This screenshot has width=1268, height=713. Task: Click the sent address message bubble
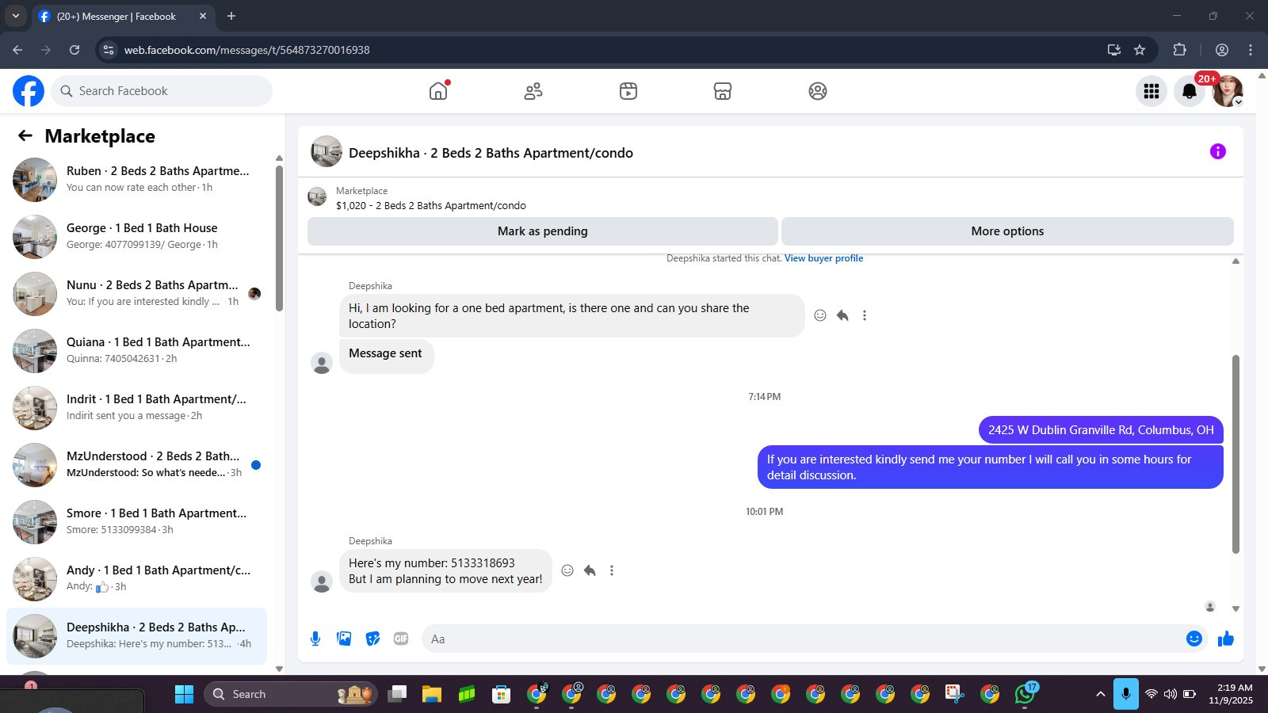click(x=1101, y=430)
